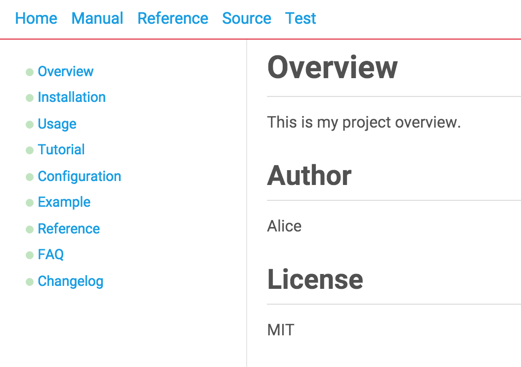Select Overview in the sidebar
This screenshot has width=521, height=367.
[65, 71]
